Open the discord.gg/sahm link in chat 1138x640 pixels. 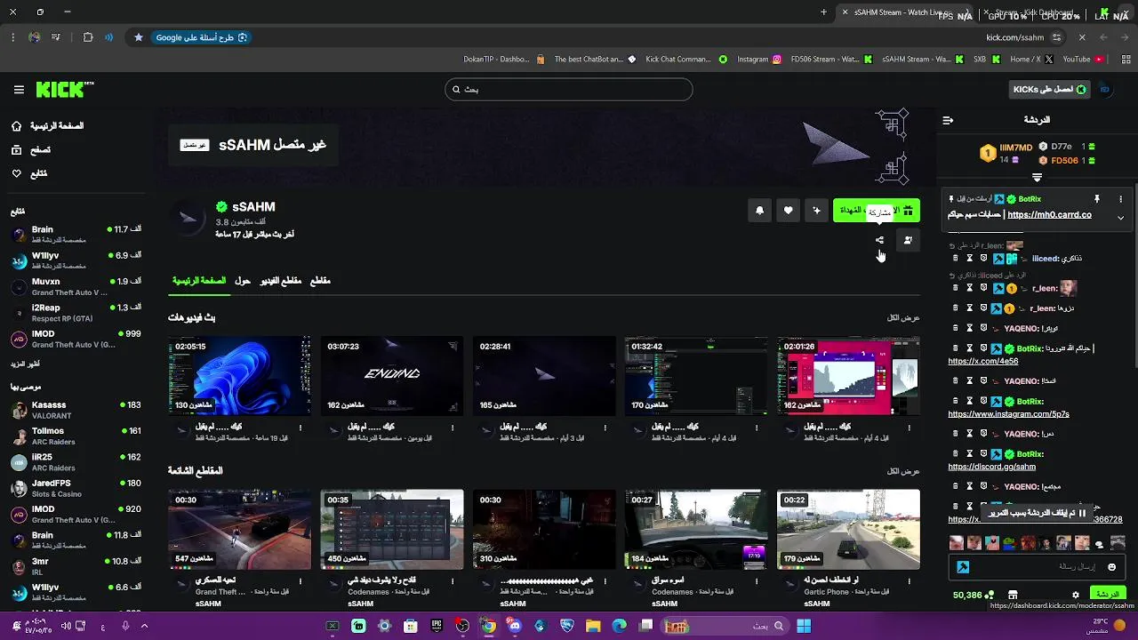(991, 467)
